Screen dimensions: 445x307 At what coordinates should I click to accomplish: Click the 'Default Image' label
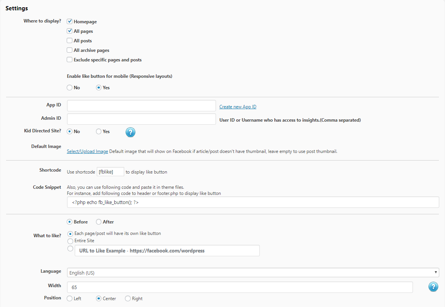pyautogui.click(x=46, y=146)
